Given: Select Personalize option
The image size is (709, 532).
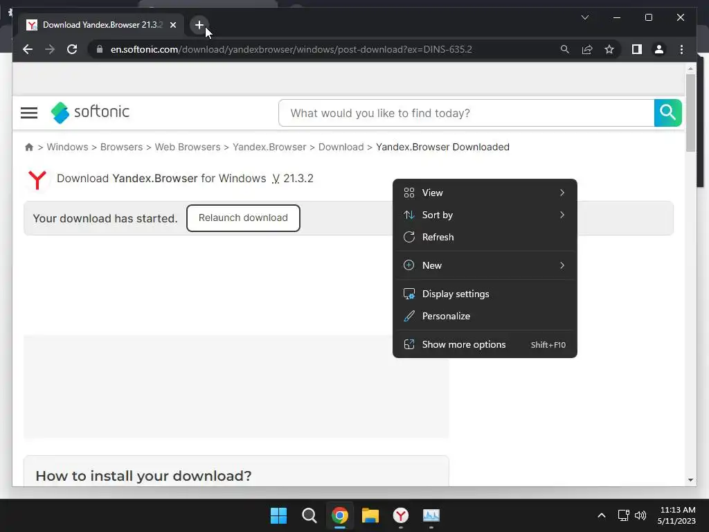Looking at the screenshot, I should click(485, 316).
